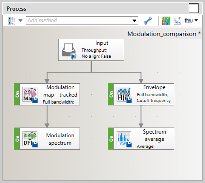Expand the Add method dropdown arrow
This screenshot has height=183, width=205.
point(134,21)
